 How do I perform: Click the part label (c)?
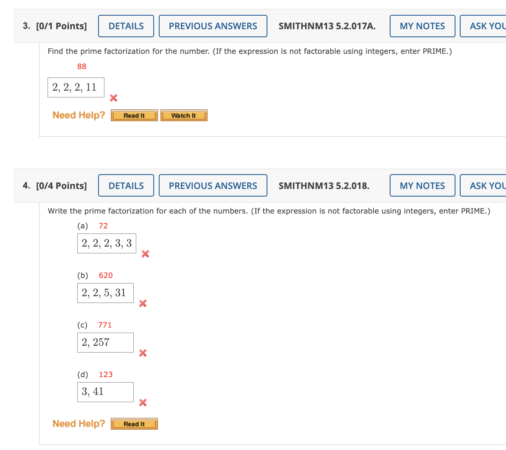click(x=82, y=325)
